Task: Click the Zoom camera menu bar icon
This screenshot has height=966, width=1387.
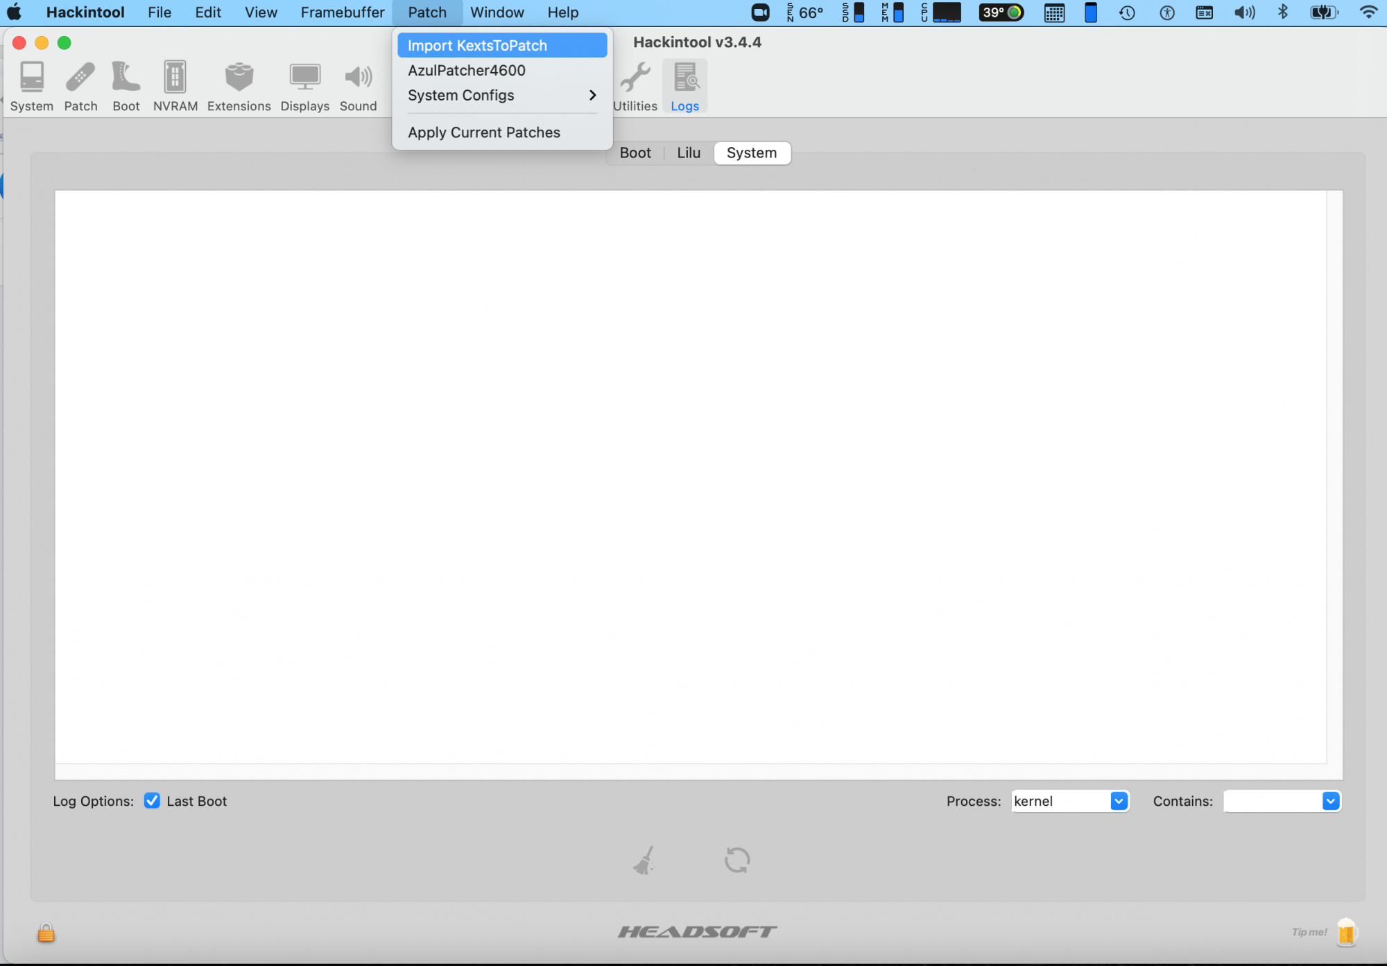Action: (760, 12)
